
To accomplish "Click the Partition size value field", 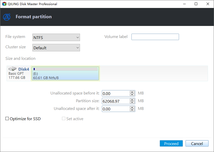I will coord(116,101).
